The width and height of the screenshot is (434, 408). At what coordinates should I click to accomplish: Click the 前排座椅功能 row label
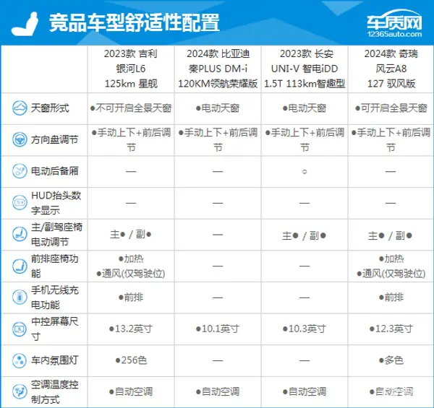tap(54, 266)
